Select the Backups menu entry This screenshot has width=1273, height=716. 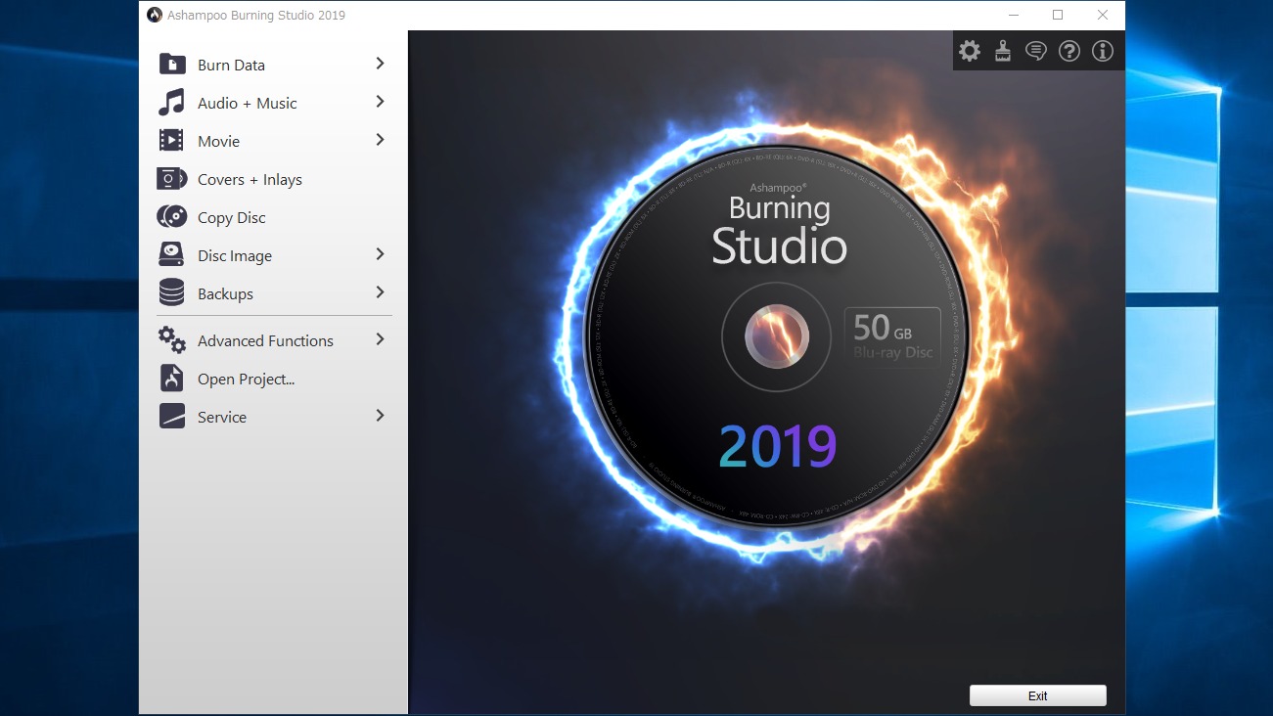(x=273, y=293)
